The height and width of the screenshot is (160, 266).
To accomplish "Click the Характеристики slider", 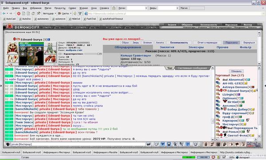I will [93, 54].
